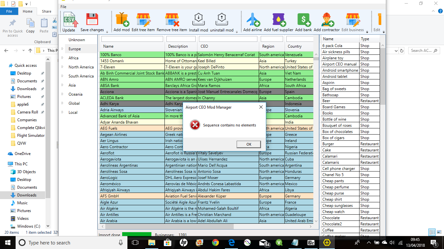Click the Add contractor icon
Viewport: 444px width, 249px height.
click(x=327, y=19)
